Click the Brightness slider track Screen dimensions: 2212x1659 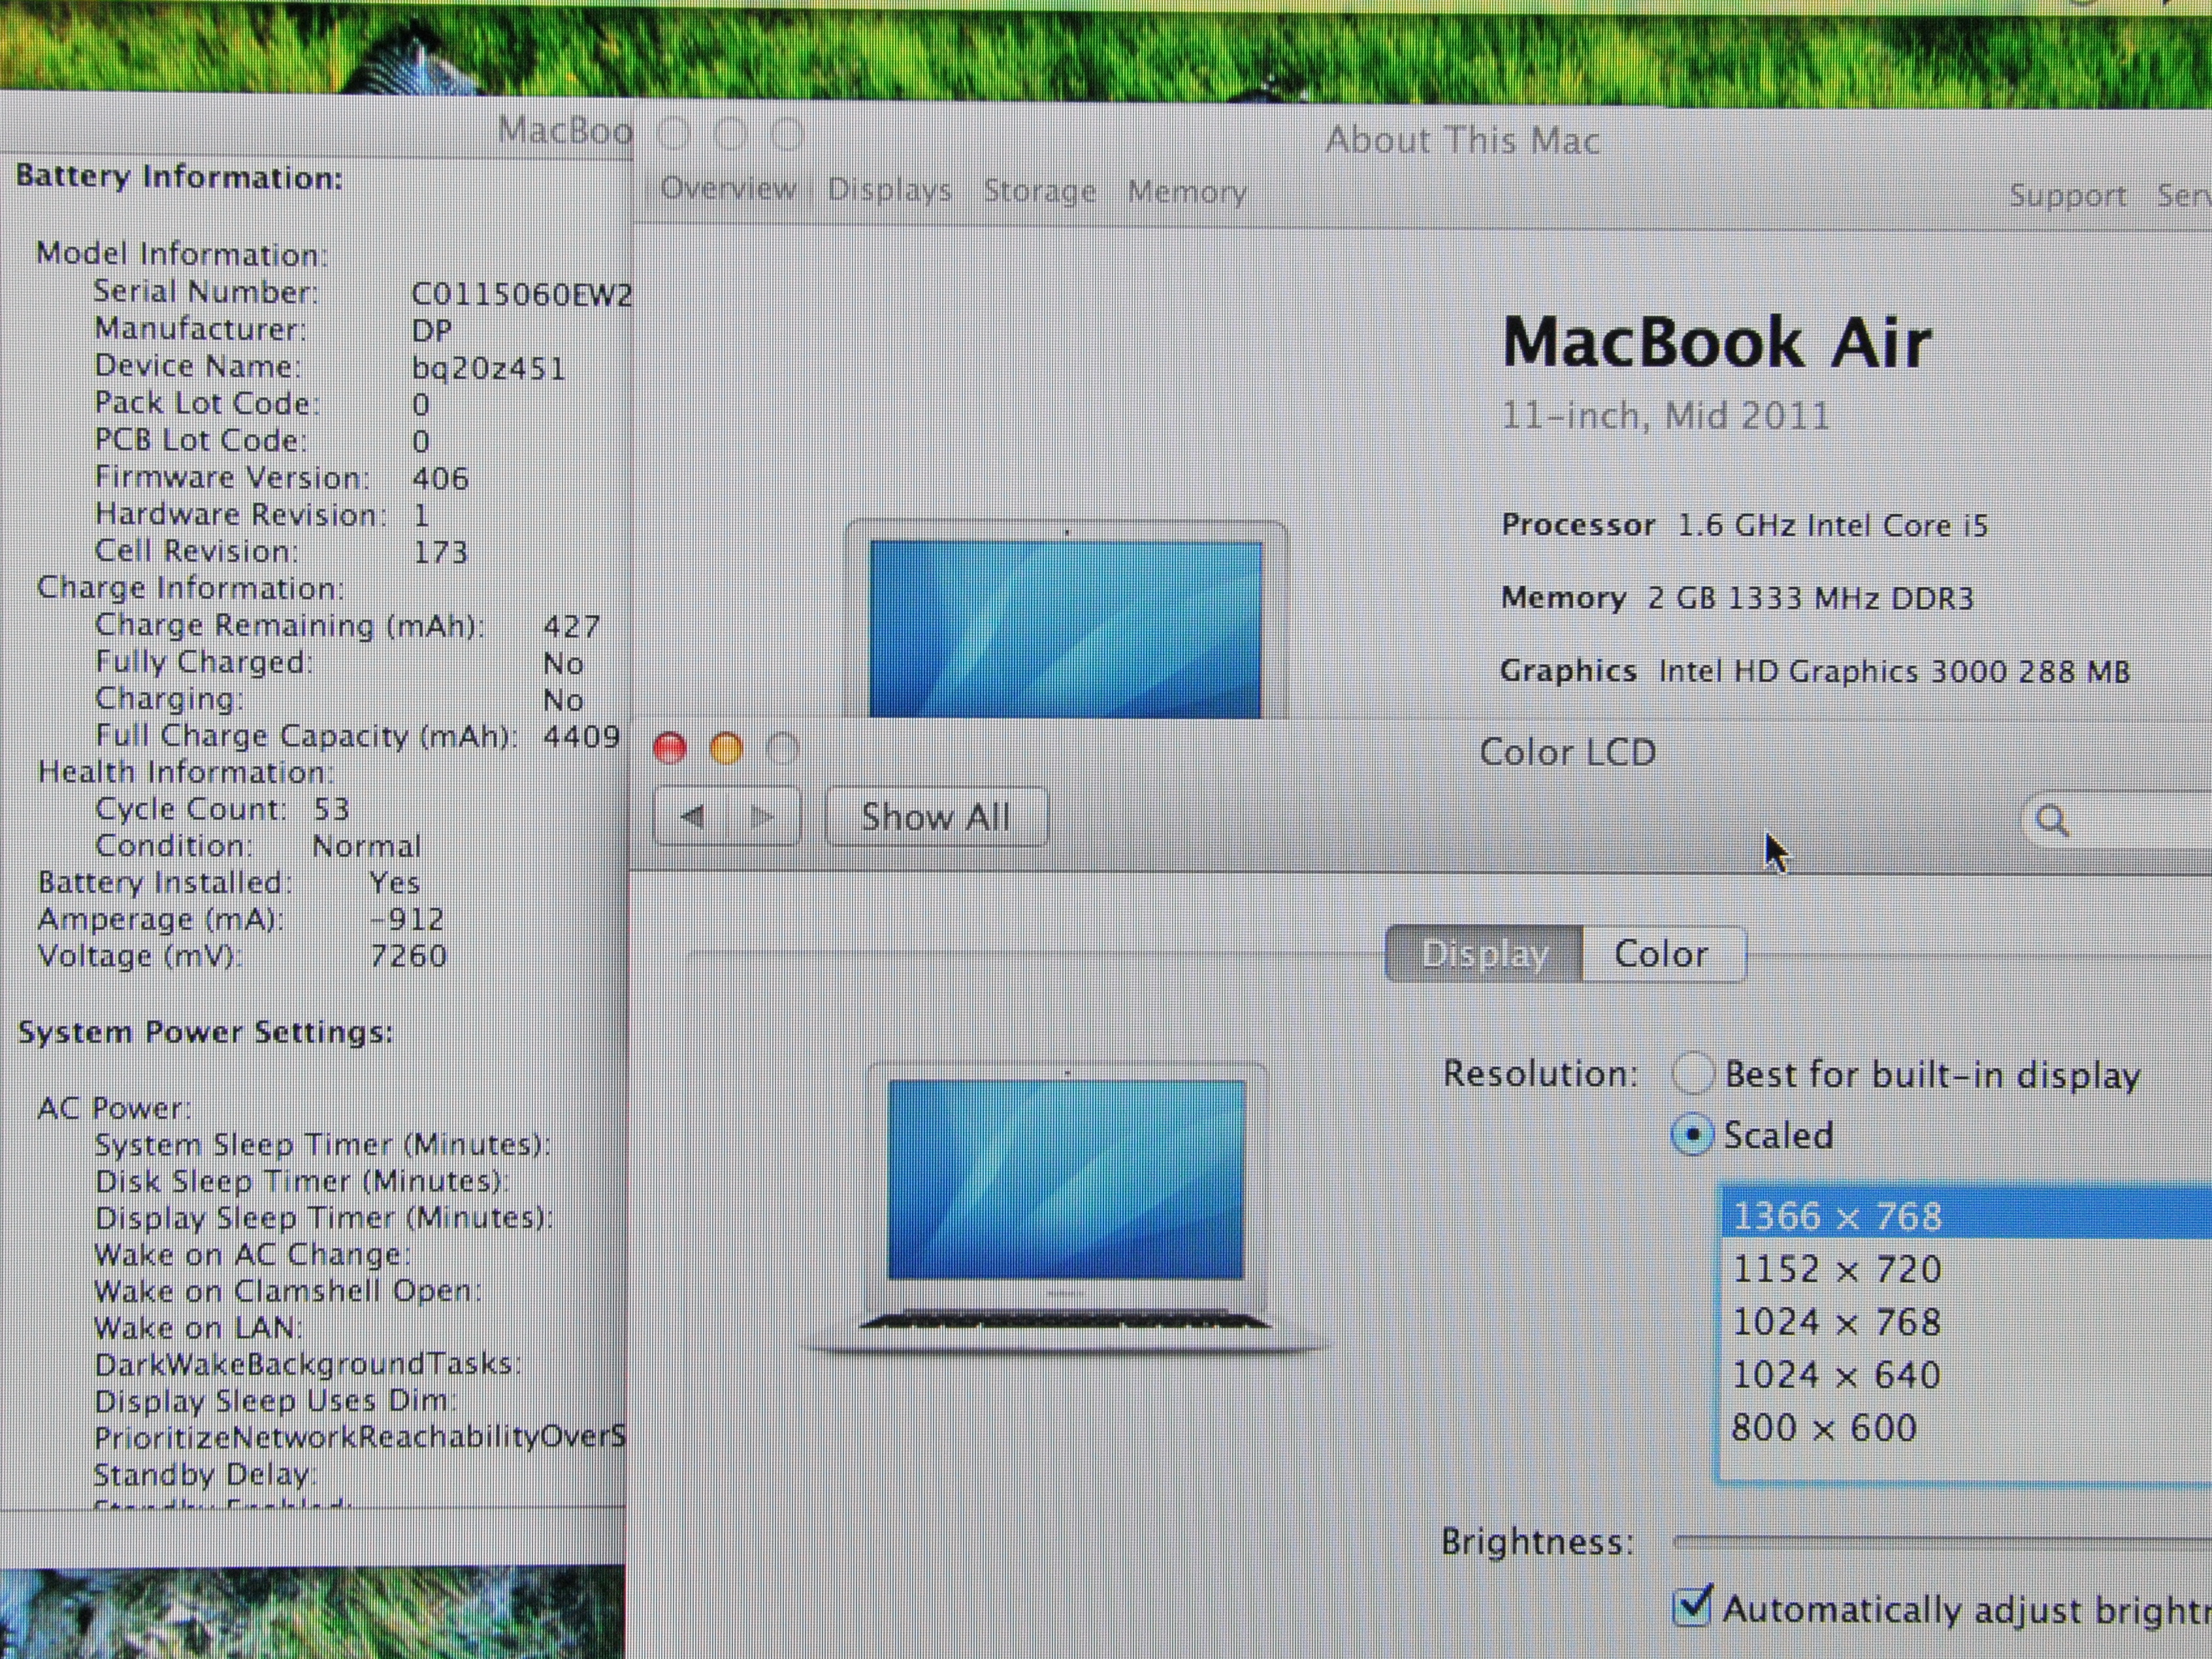[1940, 1542]
